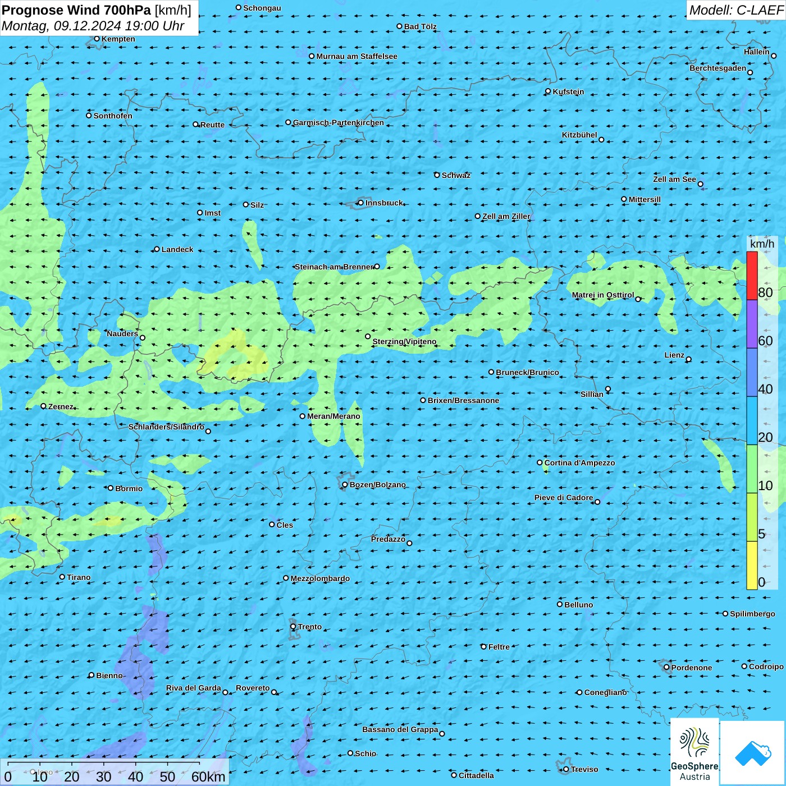Click the Pordenone location marker
This screenshot has width=786, height=786.
666,667
